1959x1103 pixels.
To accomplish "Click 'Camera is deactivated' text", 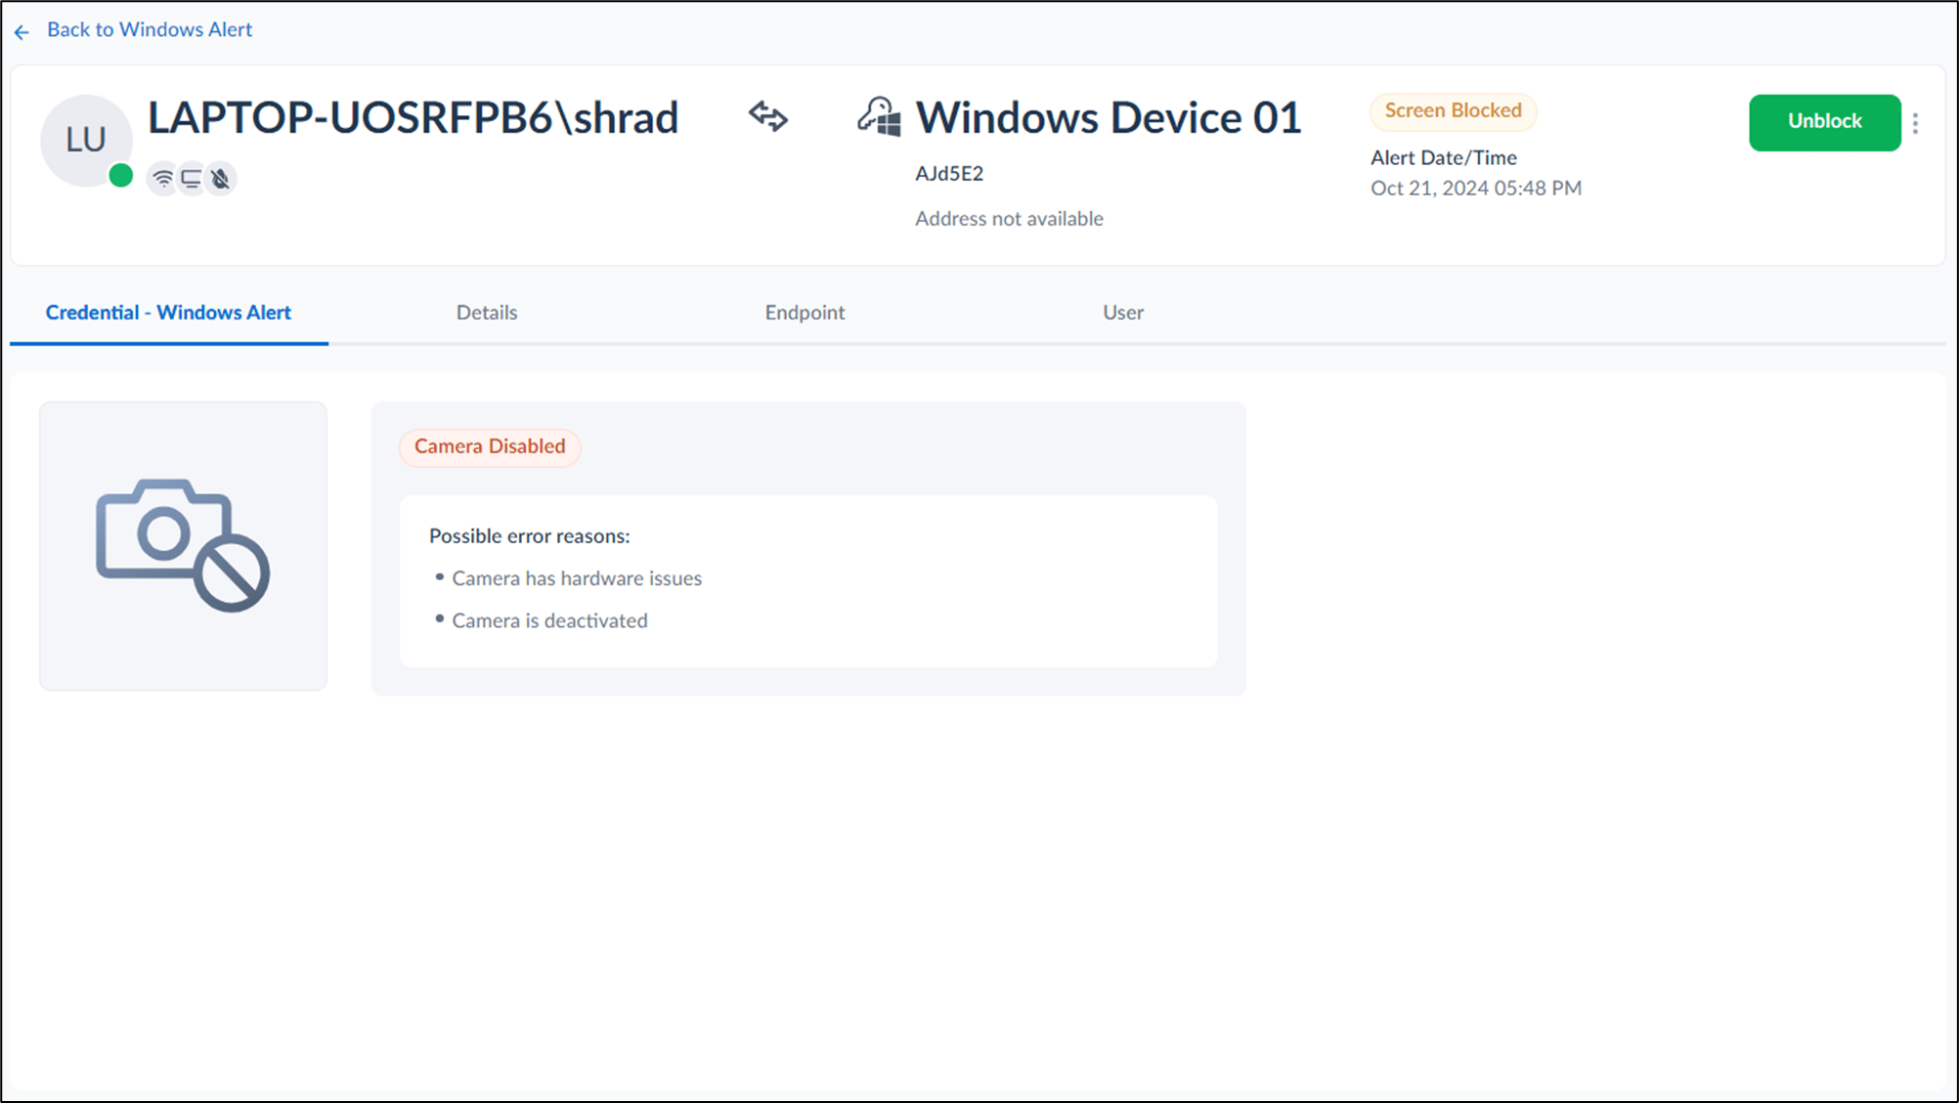I will [x=549, y=621].
